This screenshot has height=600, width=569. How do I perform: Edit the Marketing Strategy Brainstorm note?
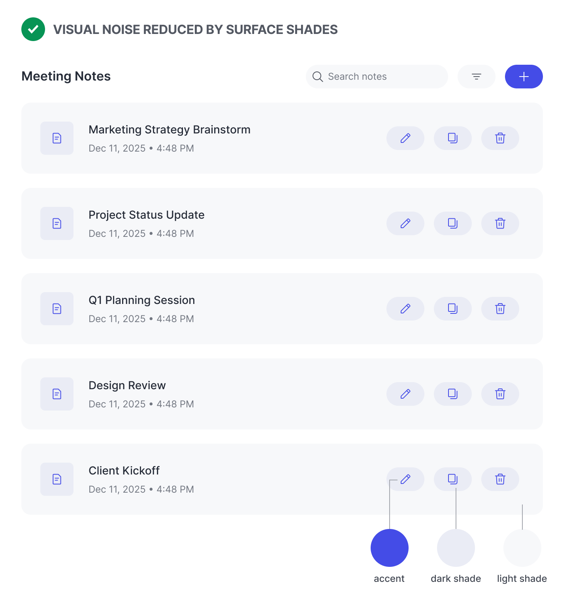pos(405,138)
